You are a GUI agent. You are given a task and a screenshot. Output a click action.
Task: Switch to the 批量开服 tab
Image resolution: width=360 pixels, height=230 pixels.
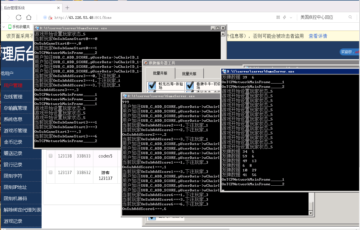click(160, 73)
